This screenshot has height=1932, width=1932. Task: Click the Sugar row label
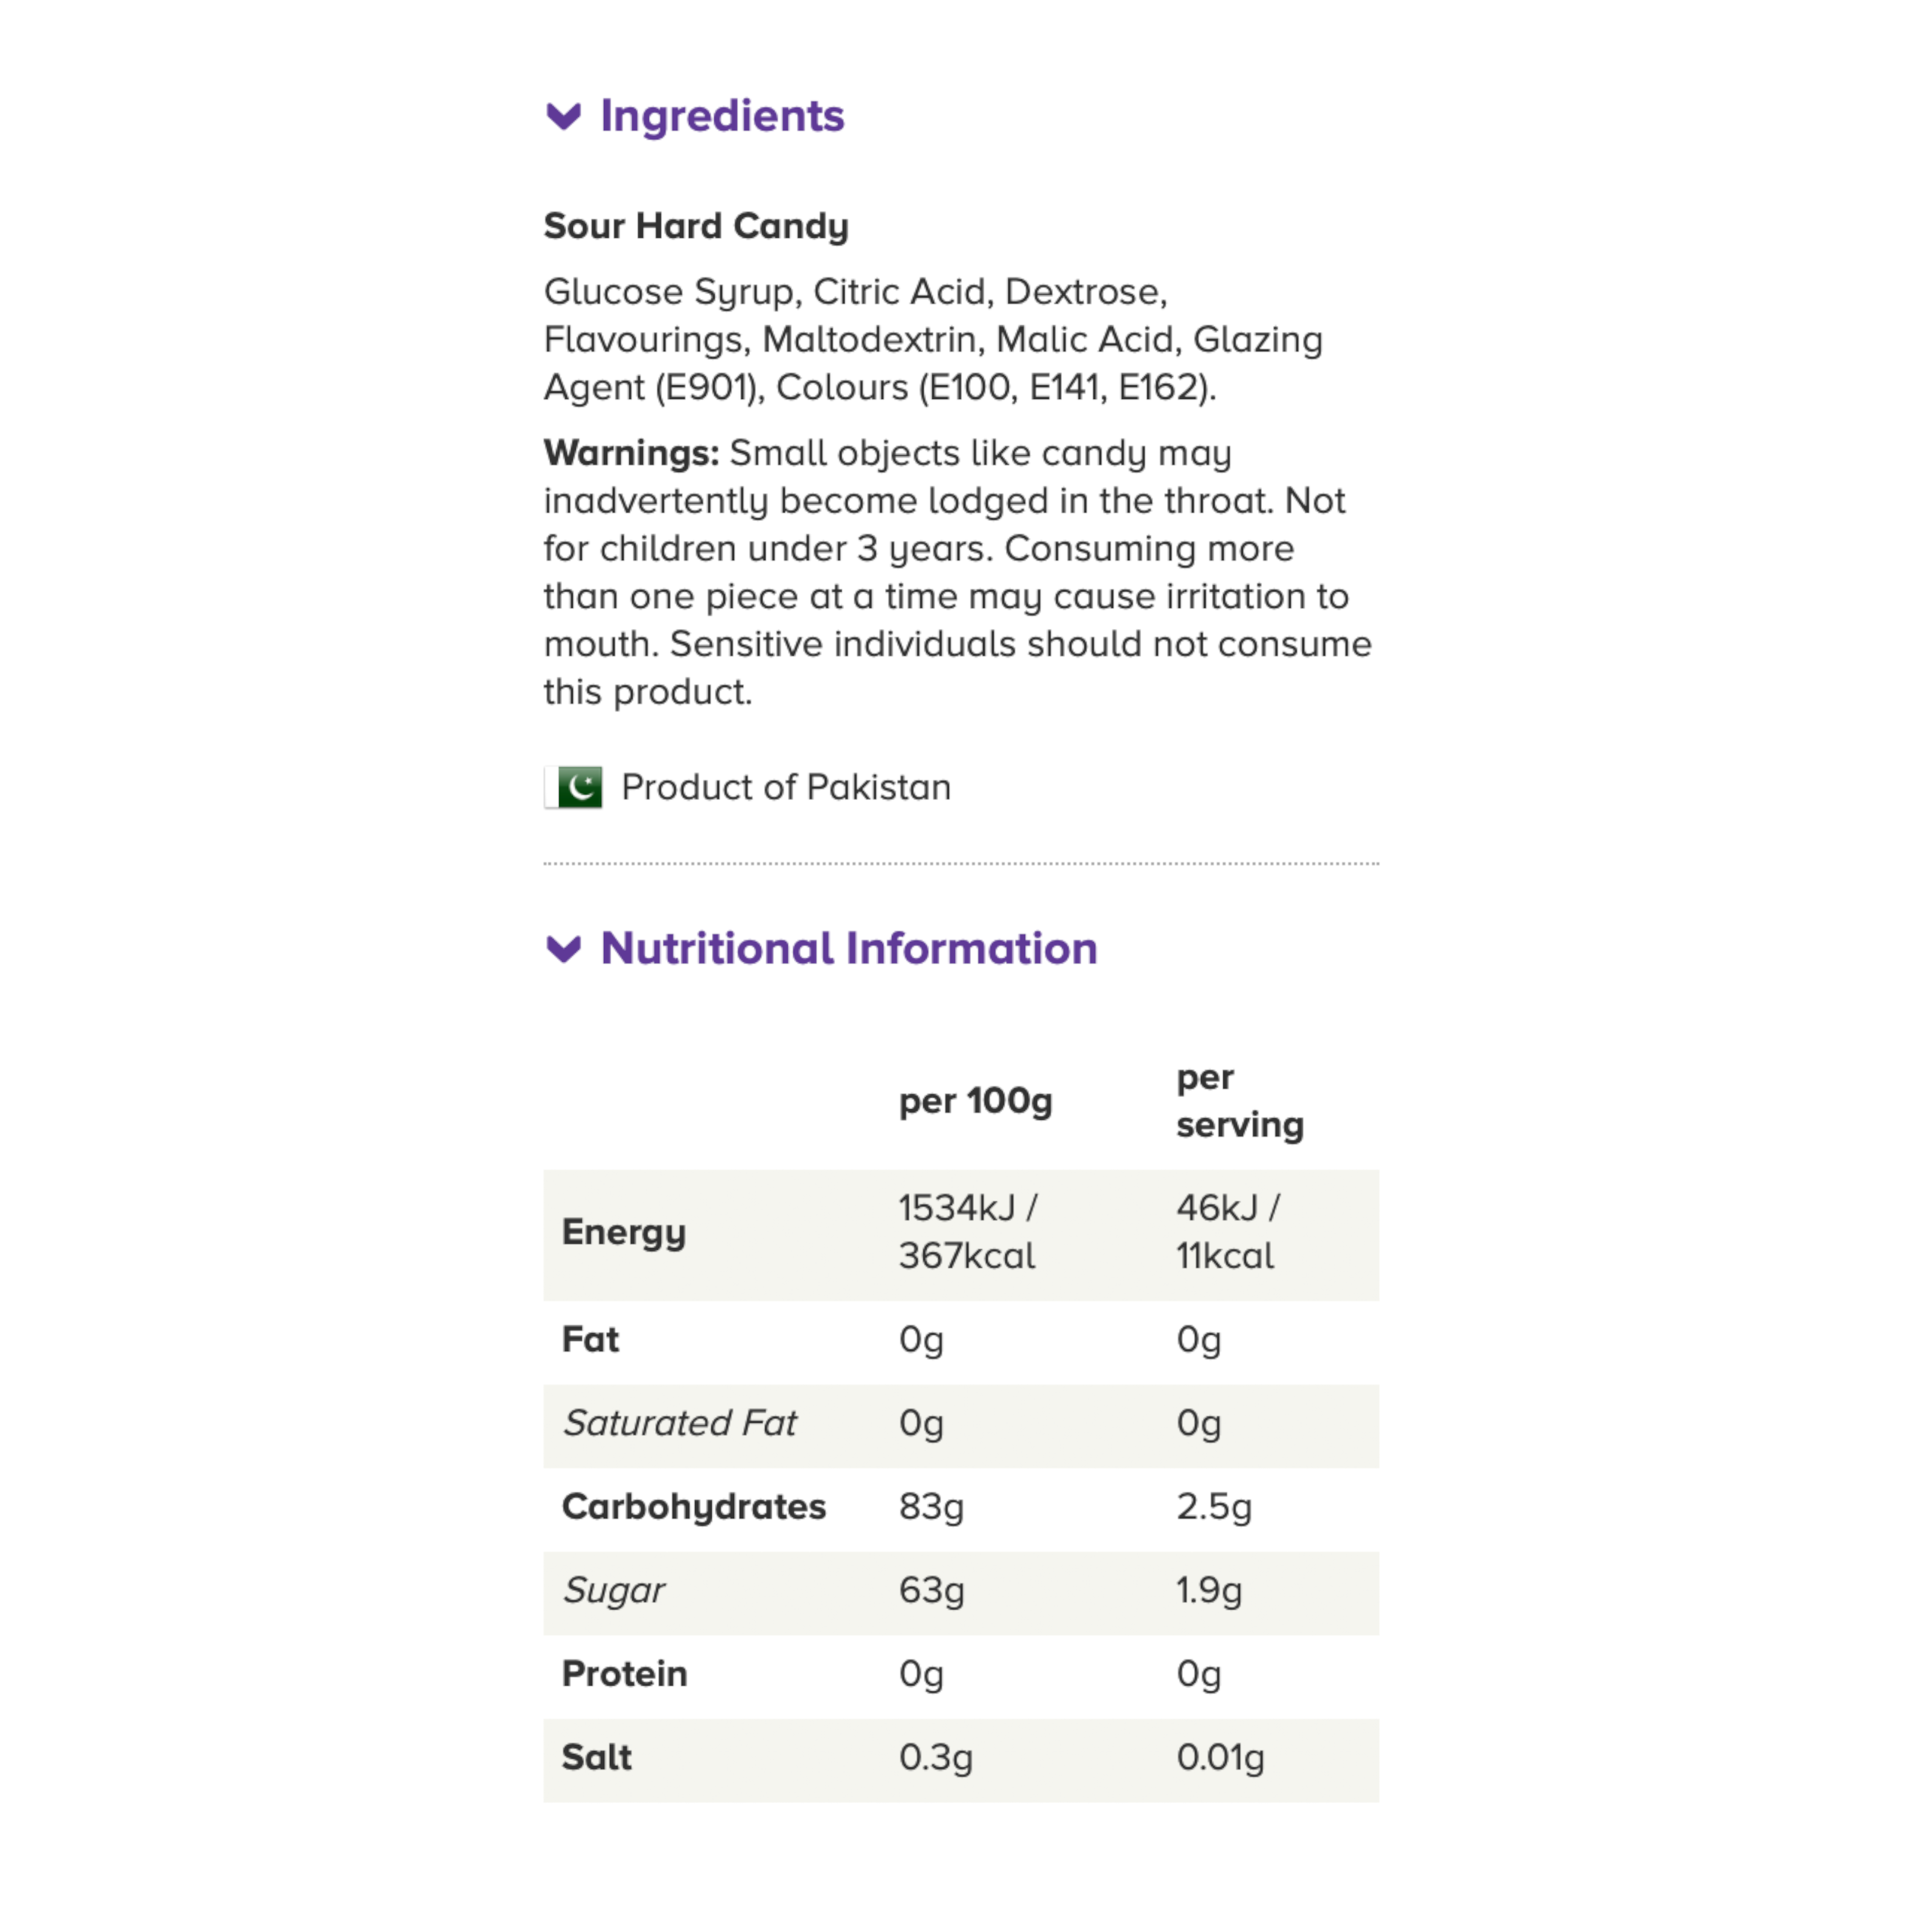coord(614,1590)
